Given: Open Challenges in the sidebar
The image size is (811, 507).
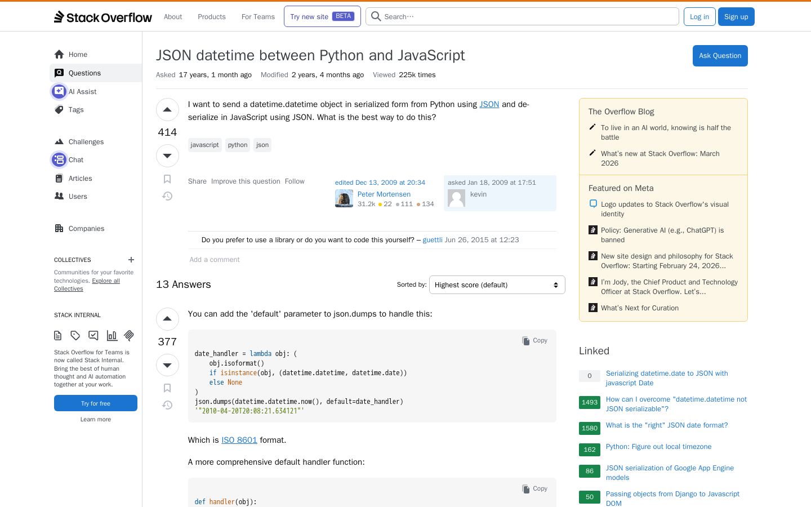Looking at the screenshot, I should (x=96, y=141).
